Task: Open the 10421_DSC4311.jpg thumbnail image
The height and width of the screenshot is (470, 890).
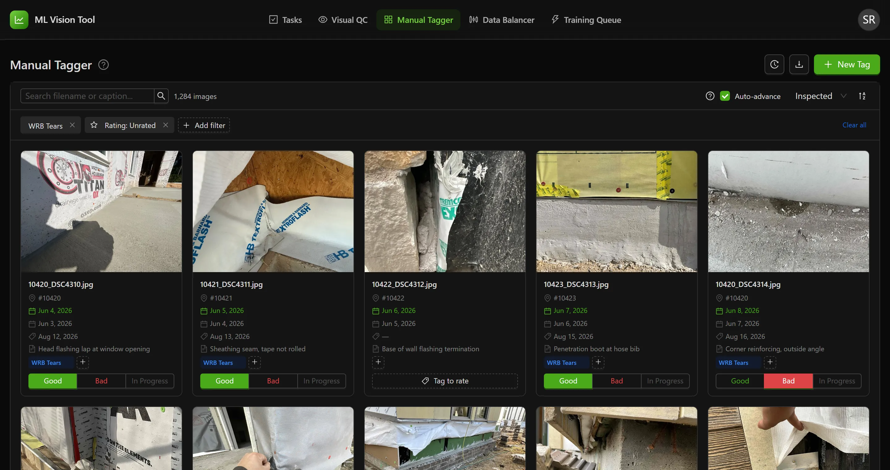Action: pos(273,211)
